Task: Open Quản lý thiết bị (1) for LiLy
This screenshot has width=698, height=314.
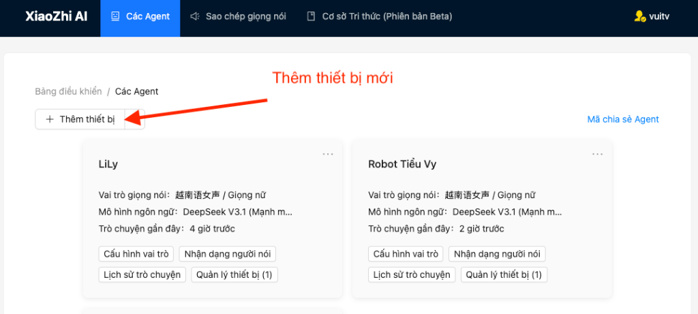Action: coord(234,274)
